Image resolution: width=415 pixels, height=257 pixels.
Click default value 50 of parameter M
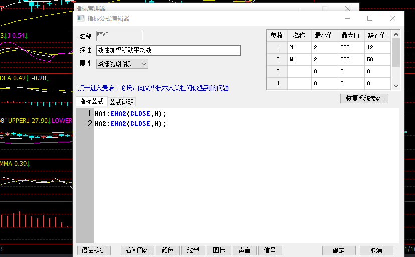click(x=377, y=59)
